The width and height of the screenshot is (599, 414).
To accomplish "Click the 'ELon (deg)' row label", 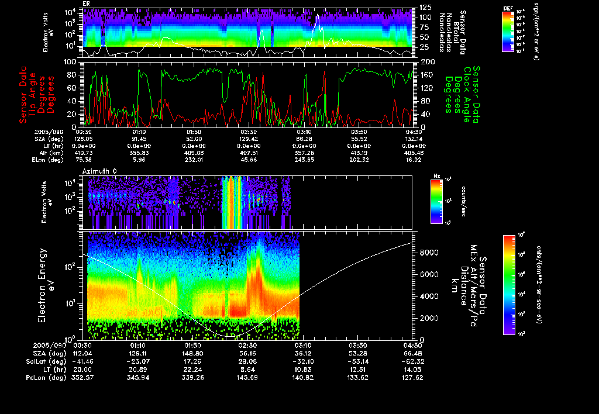I will point(47,160).
